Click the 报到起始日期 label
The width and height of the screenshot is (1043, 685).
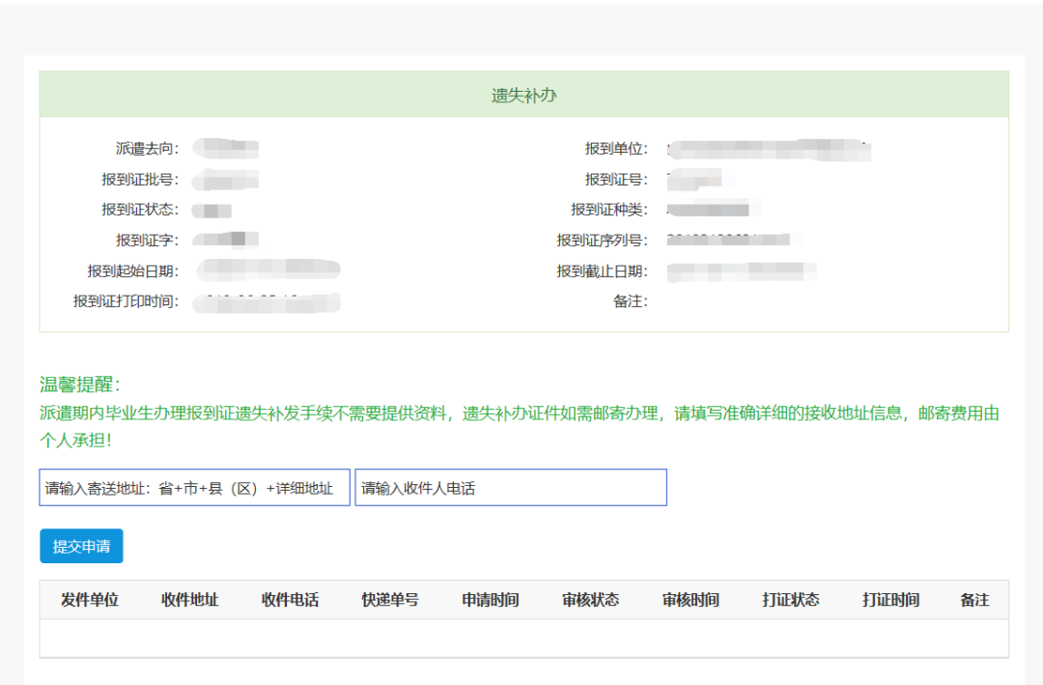click(133, 271)
